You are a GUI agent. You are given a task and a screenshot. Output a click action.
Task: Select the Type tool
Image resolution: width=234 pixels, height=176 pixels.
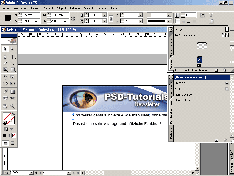tap(13, 57)
